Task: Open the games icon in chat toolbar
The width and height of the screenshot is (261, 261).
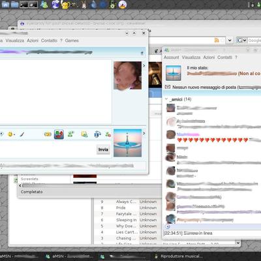Action: pyautogui.click(x=59, y=134)
